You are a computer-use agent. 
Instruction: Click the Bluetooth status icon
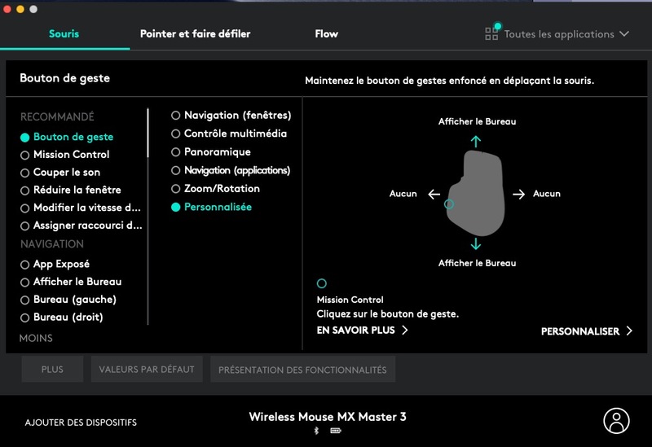[x=316, y=431]
